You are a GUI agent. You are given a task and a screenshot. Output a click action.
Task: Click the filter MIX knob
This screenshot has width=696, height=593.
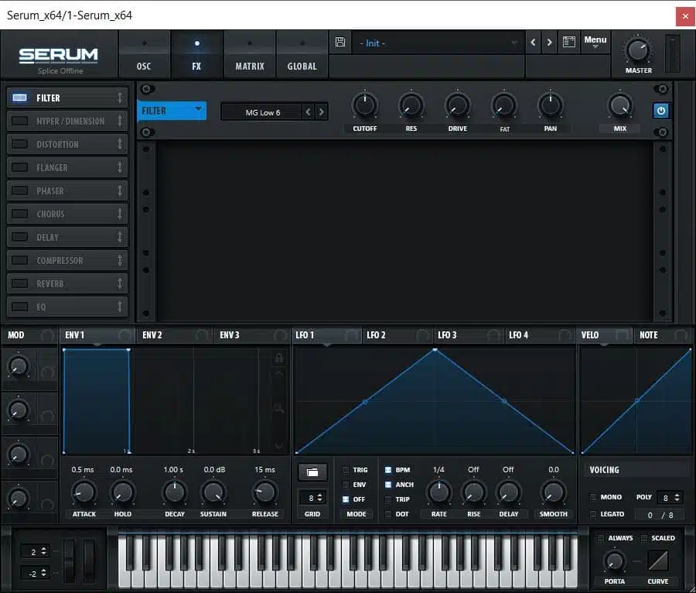click(x=619, y=106)
